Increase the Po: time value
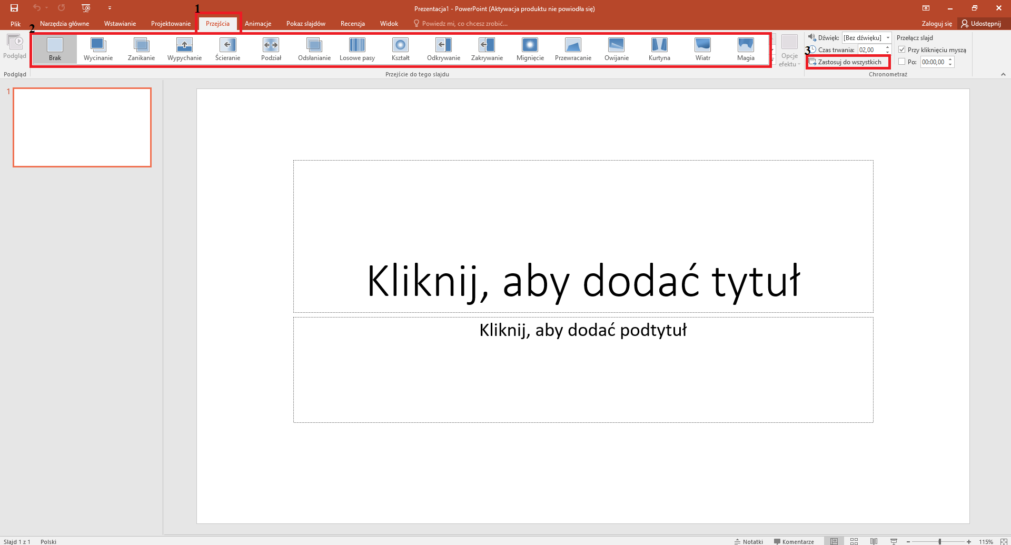The height and width of the screenshot is (545, 1011). (x=950, y=60)
